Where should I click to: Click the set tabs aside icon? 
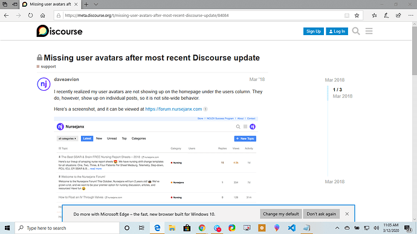15,4
